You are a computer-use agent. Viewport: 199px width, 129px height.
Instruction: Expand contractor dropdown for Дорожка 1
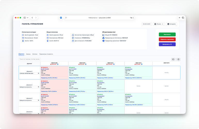(29, 73)
